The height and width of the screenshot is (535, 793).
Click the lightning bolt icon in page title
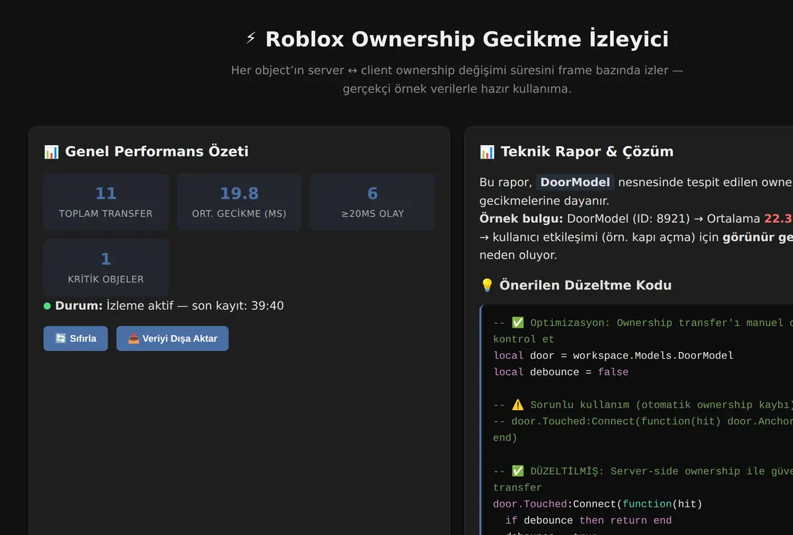pos(251,38)
